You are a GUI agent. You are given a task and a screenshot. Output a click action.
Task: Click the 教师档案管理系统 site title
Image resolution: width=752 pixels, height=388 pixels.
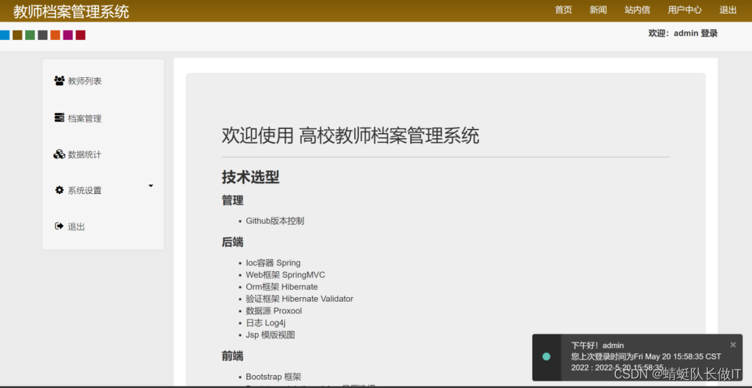[71, 11]
